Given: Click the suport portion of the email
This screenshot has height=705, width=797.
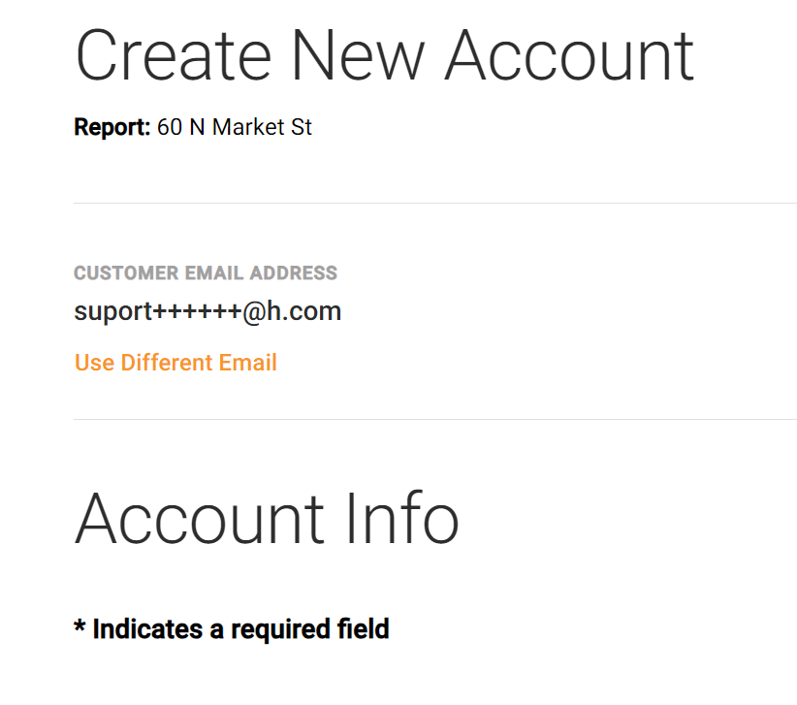Looking at the screenshot, I should pyautogui.click(x=110, y=311).
